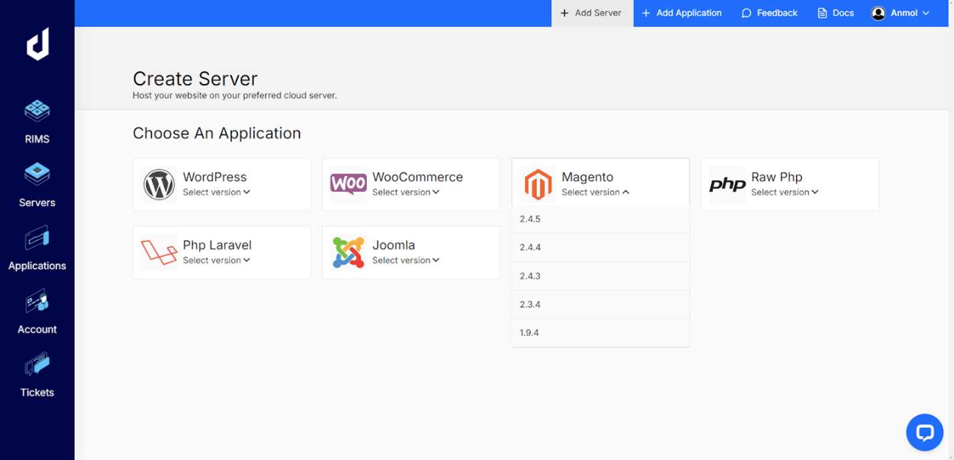Click the Create Server heading

pyautogui.click(x=195, y=79)
